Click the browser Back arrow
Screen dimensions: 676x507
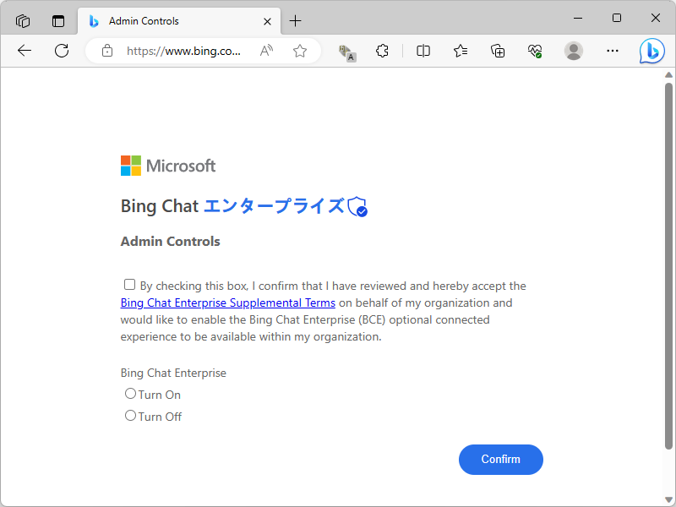pyautogui.click(x=24, y=51)
